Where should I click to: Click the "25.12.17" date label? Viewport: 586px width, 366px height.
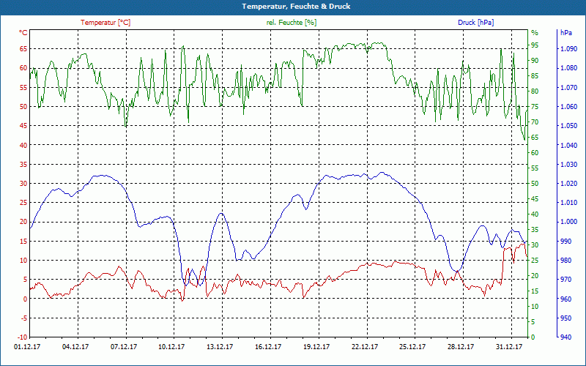[x=412, y=347]
